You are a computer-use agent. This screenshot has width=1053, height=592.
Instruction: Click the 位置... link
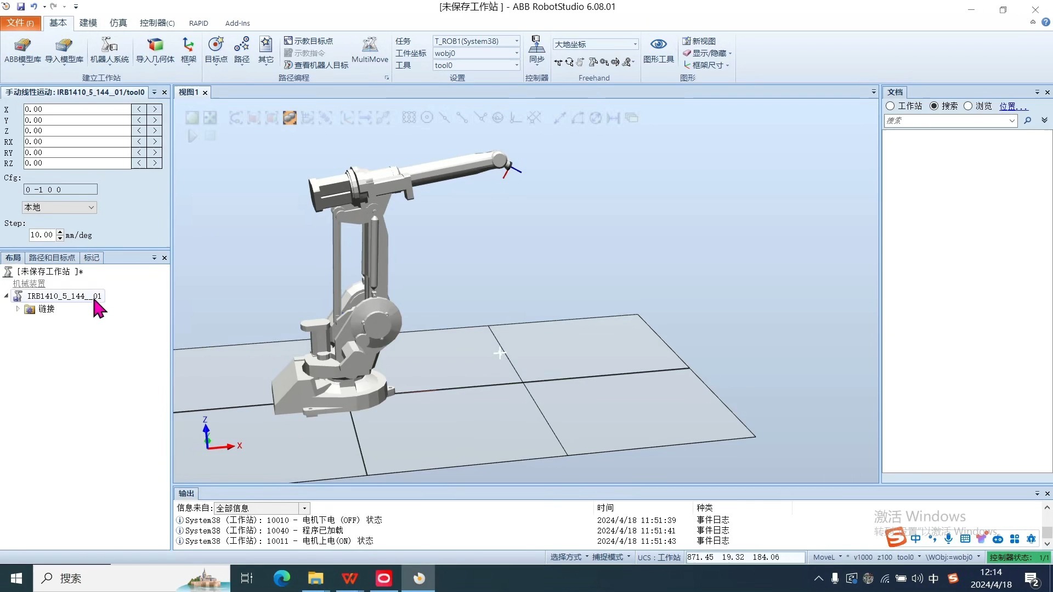1013,106
